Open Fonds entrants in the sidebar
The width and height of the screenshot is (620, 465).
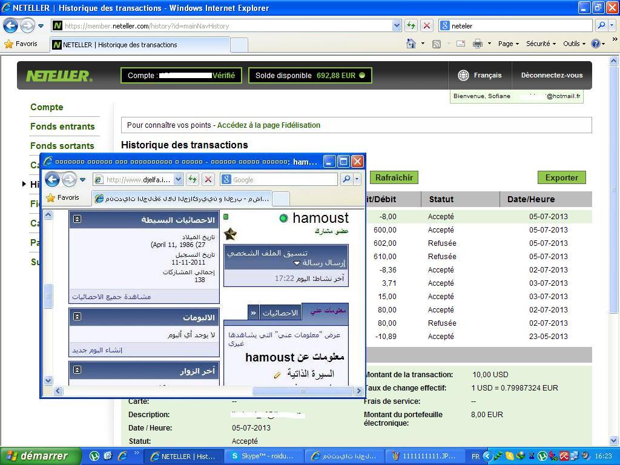point(62,127)
